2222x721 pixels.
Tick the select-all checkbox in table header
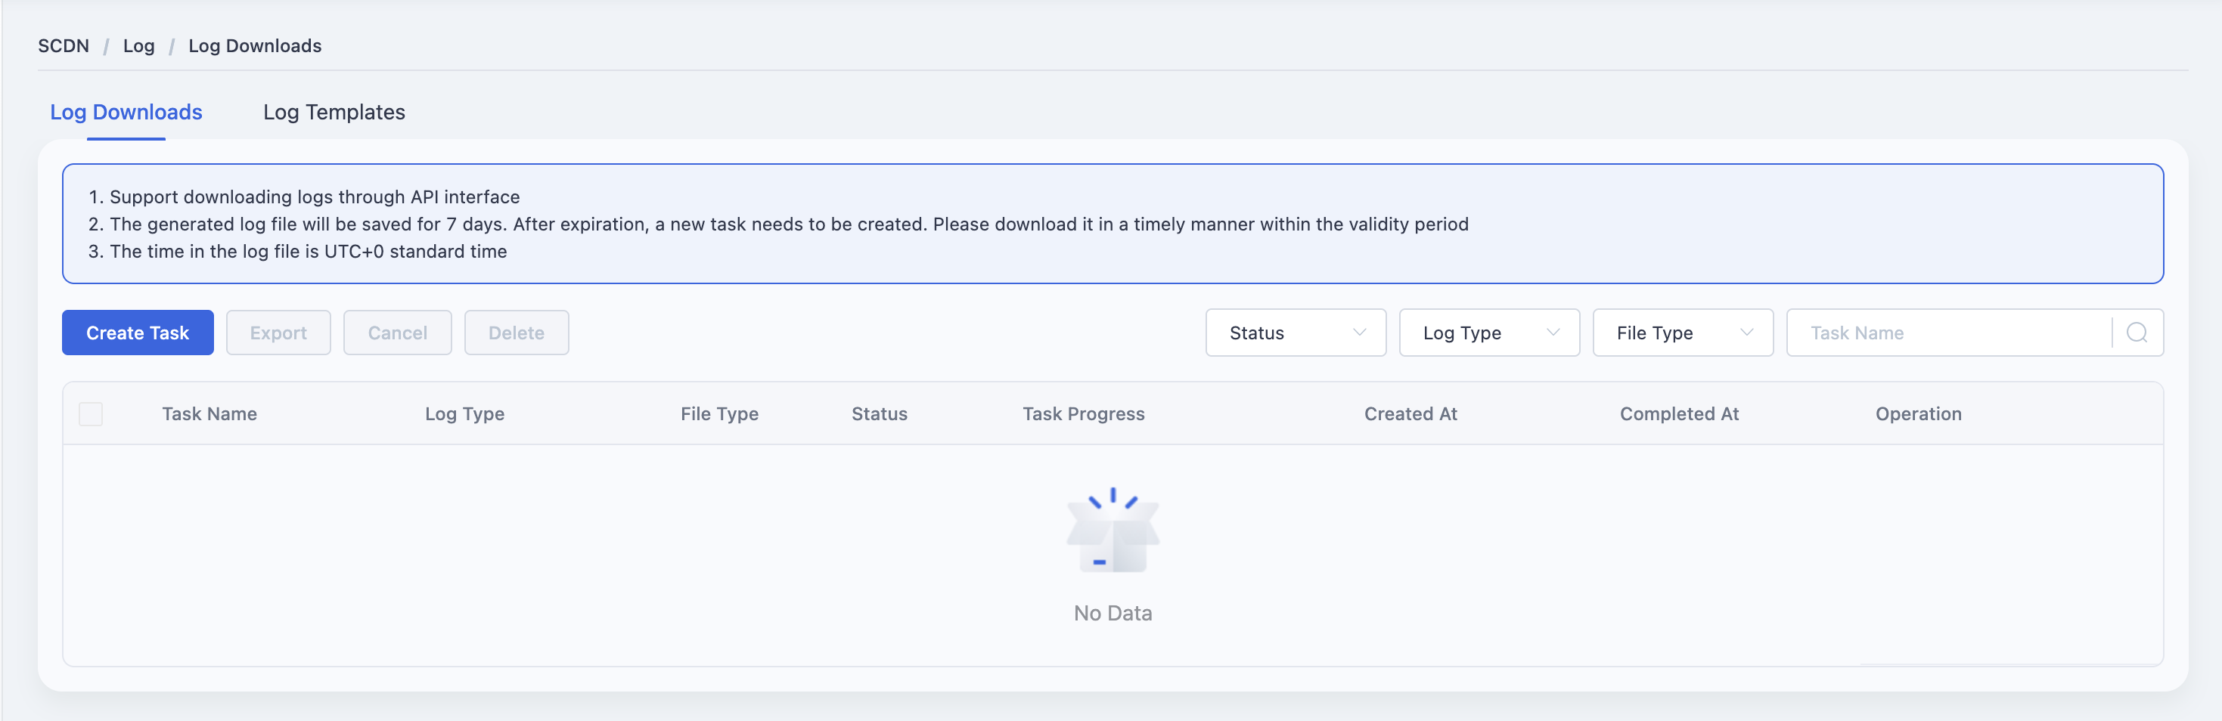[91, 414]
